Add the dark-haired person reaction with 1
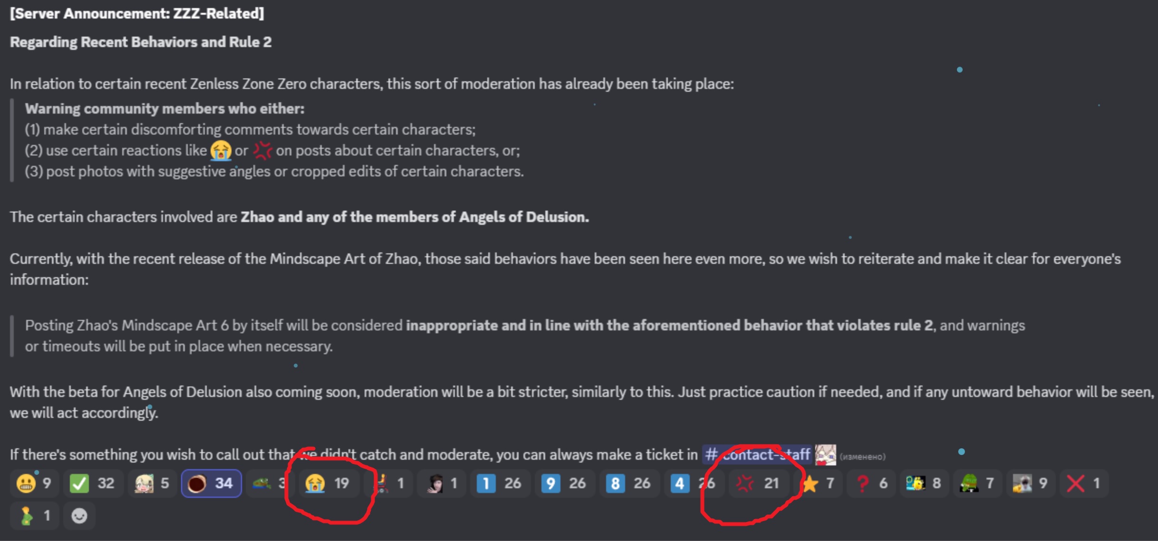 (x=442, y=483)
